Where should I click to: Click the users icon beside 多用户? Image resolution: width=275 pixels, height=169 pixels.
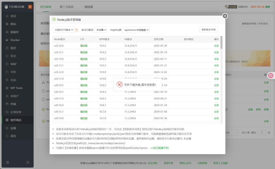coord(7,96)
